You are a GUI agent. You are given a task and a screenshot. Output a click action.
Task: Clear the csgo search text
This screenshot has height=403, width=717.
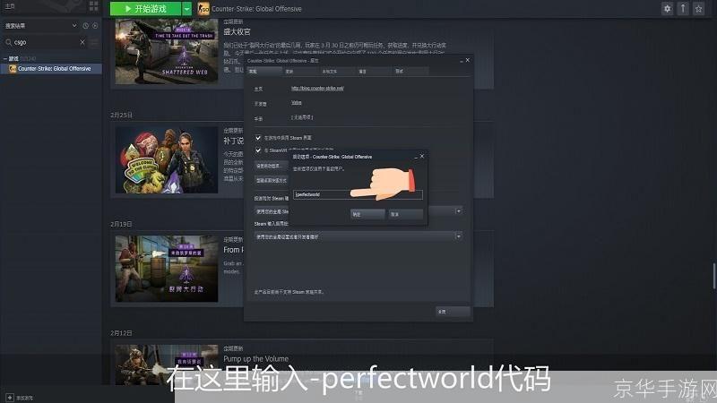(x=82, y=42)
